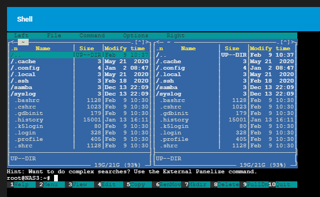The image size is (320, 197).
Task: Open the Command menu
Action: click(92, 36)
